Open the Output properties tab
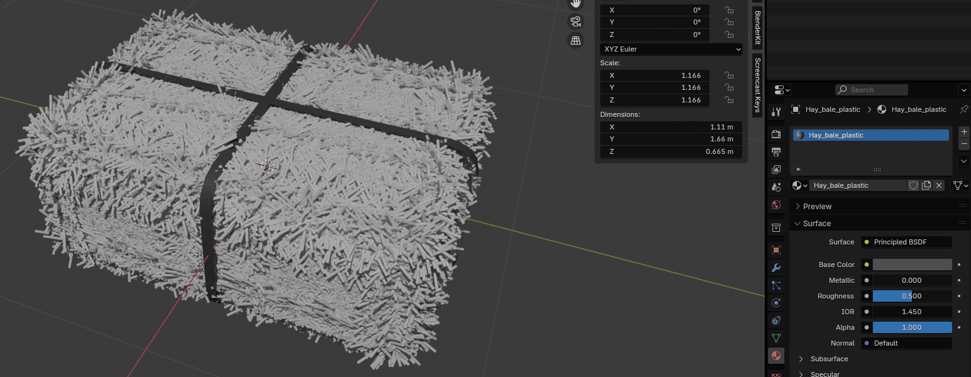 point(776,151)
